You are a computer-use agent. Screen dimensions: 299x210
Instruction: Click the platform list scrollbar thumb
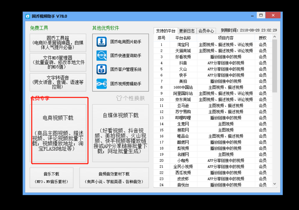[x=275, y=66]
